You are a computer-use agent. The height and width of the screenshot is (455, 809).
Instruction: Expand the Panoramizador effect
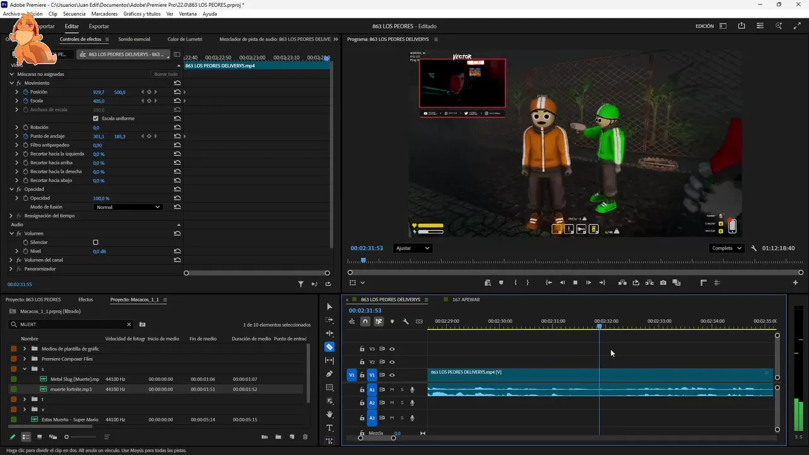click(11, 269)
